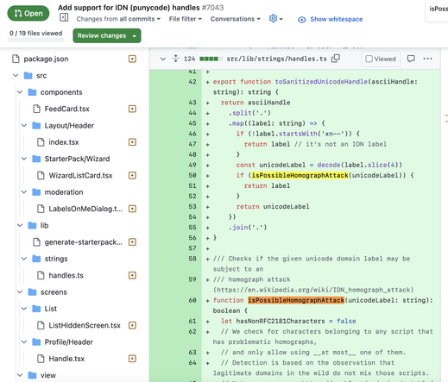The image size is (448, 382).
Task: Select generate-starterpack file in tree
Action: [x=84, y=242]
